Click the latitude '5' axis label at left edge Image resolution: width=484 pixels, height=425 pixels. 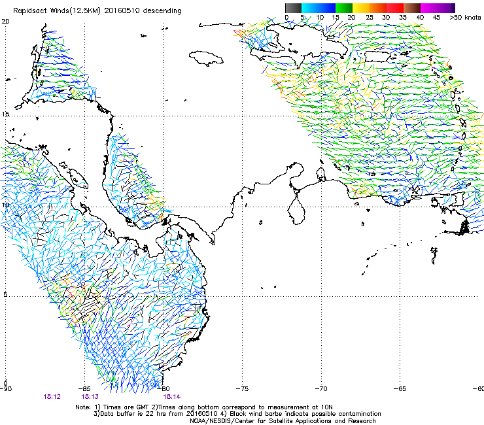5,294
